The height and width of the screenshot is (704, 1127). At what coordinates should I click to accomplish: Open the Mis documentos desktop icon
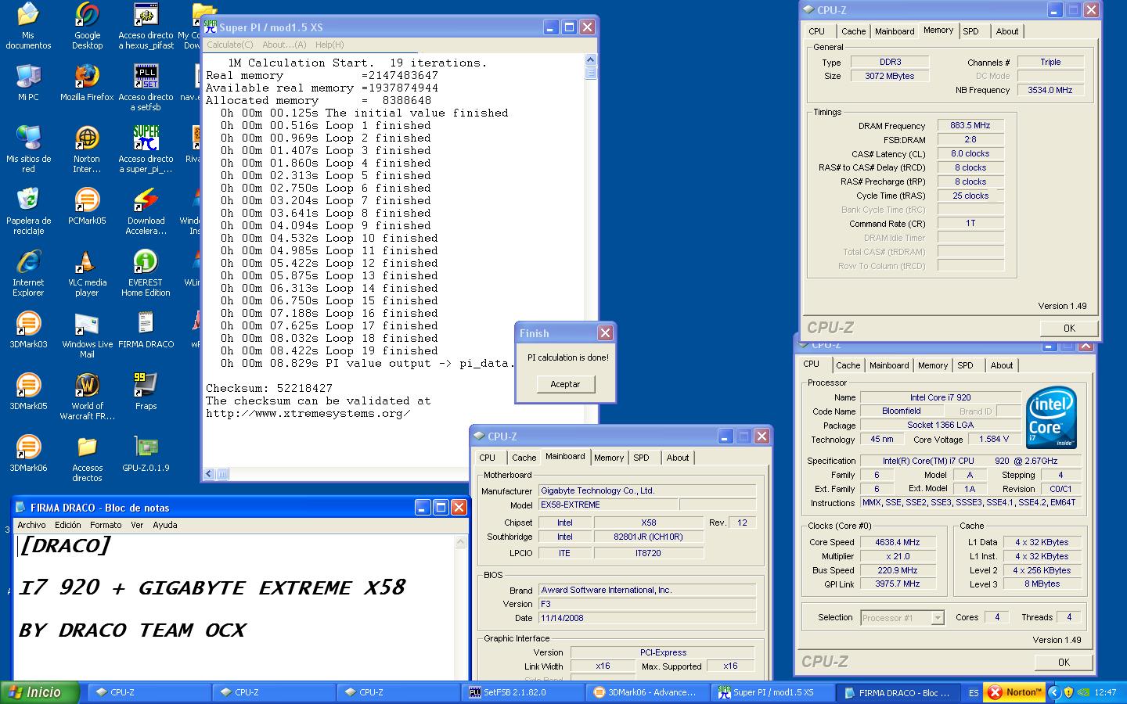[x=28, y=26]
